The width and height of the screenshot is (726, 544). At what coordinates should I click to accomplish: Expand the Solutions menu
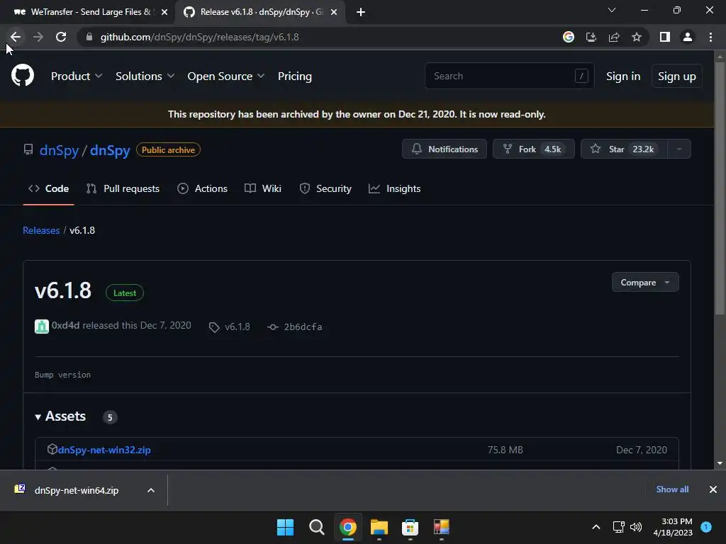145,76
